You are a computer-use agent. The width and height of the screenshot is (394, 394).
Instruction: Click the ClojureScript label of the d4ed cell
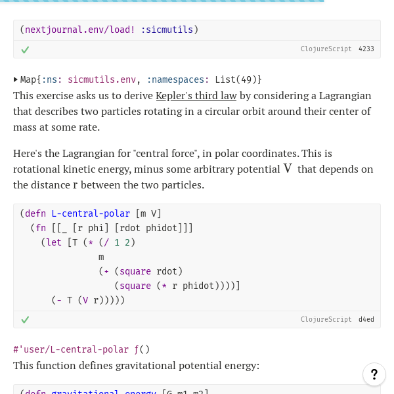pyautogui.click(x=326, y=319)
